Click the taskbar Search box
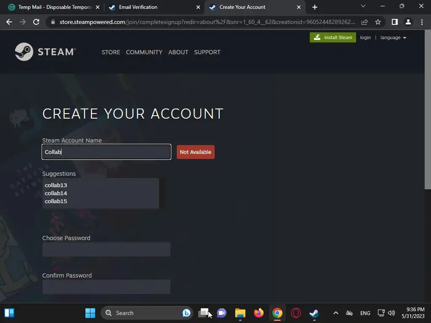The height and width of the screenshot is (323, 431). tap(147, 313)
